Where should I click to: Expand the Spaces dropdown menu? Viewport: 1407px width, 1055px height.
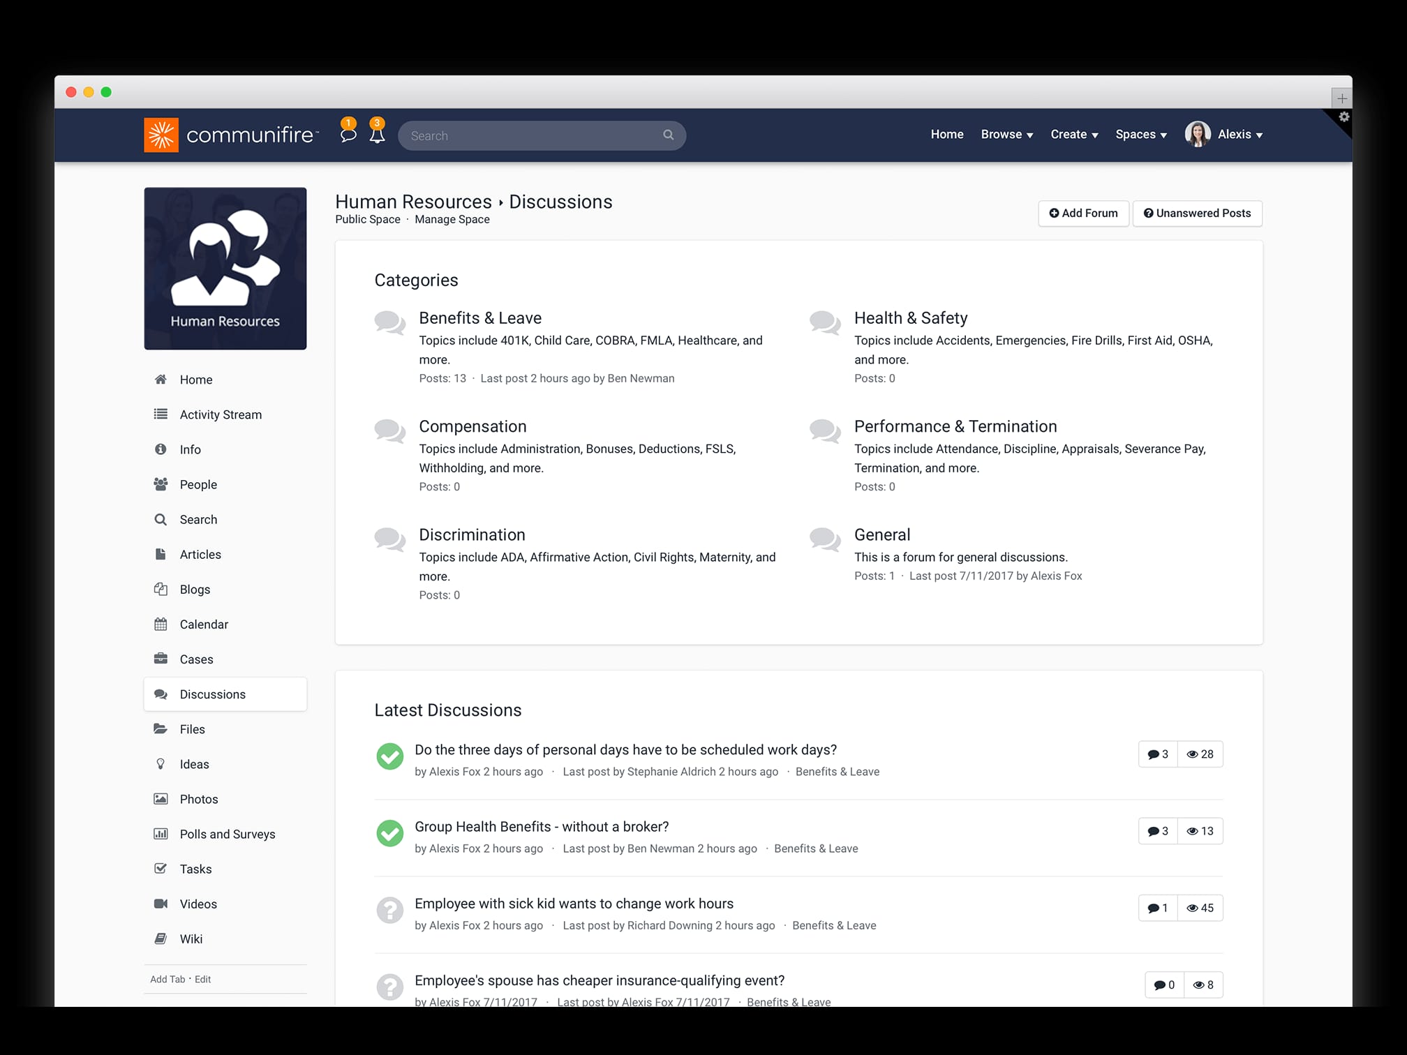click(1140, 134)
